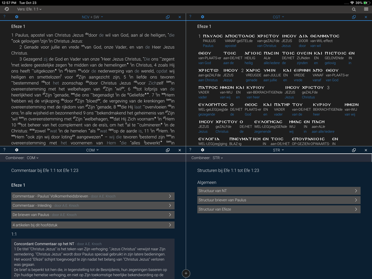This screenshot has height=279, width=372.
Task: Open settings gear of CGT panel
Action: click(202, 17)
